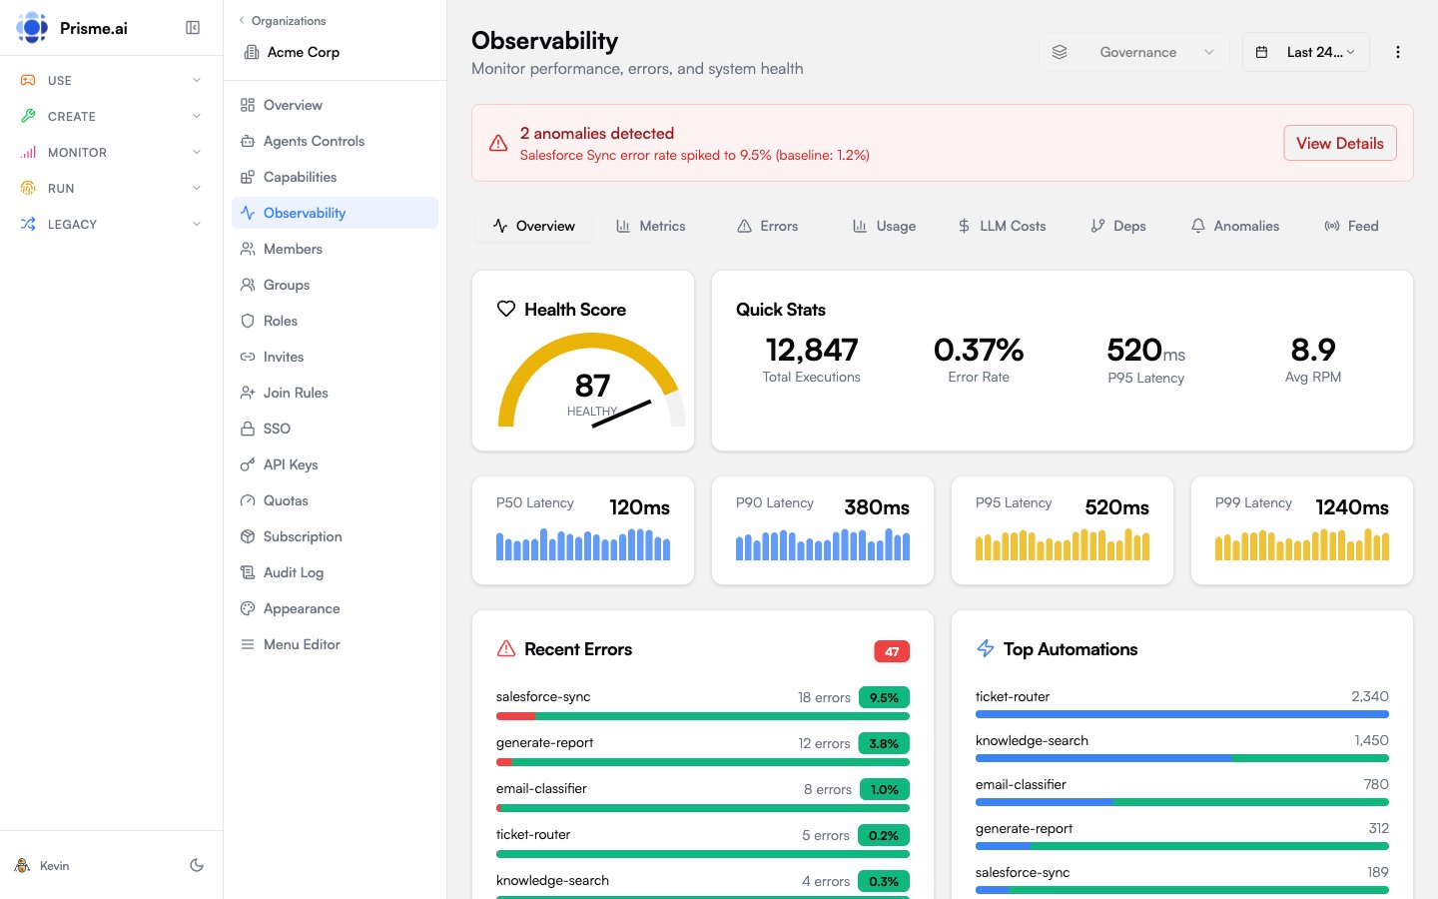Click the bar chart icon next to MONITOR
The image size is (1438, 899).
28,152
